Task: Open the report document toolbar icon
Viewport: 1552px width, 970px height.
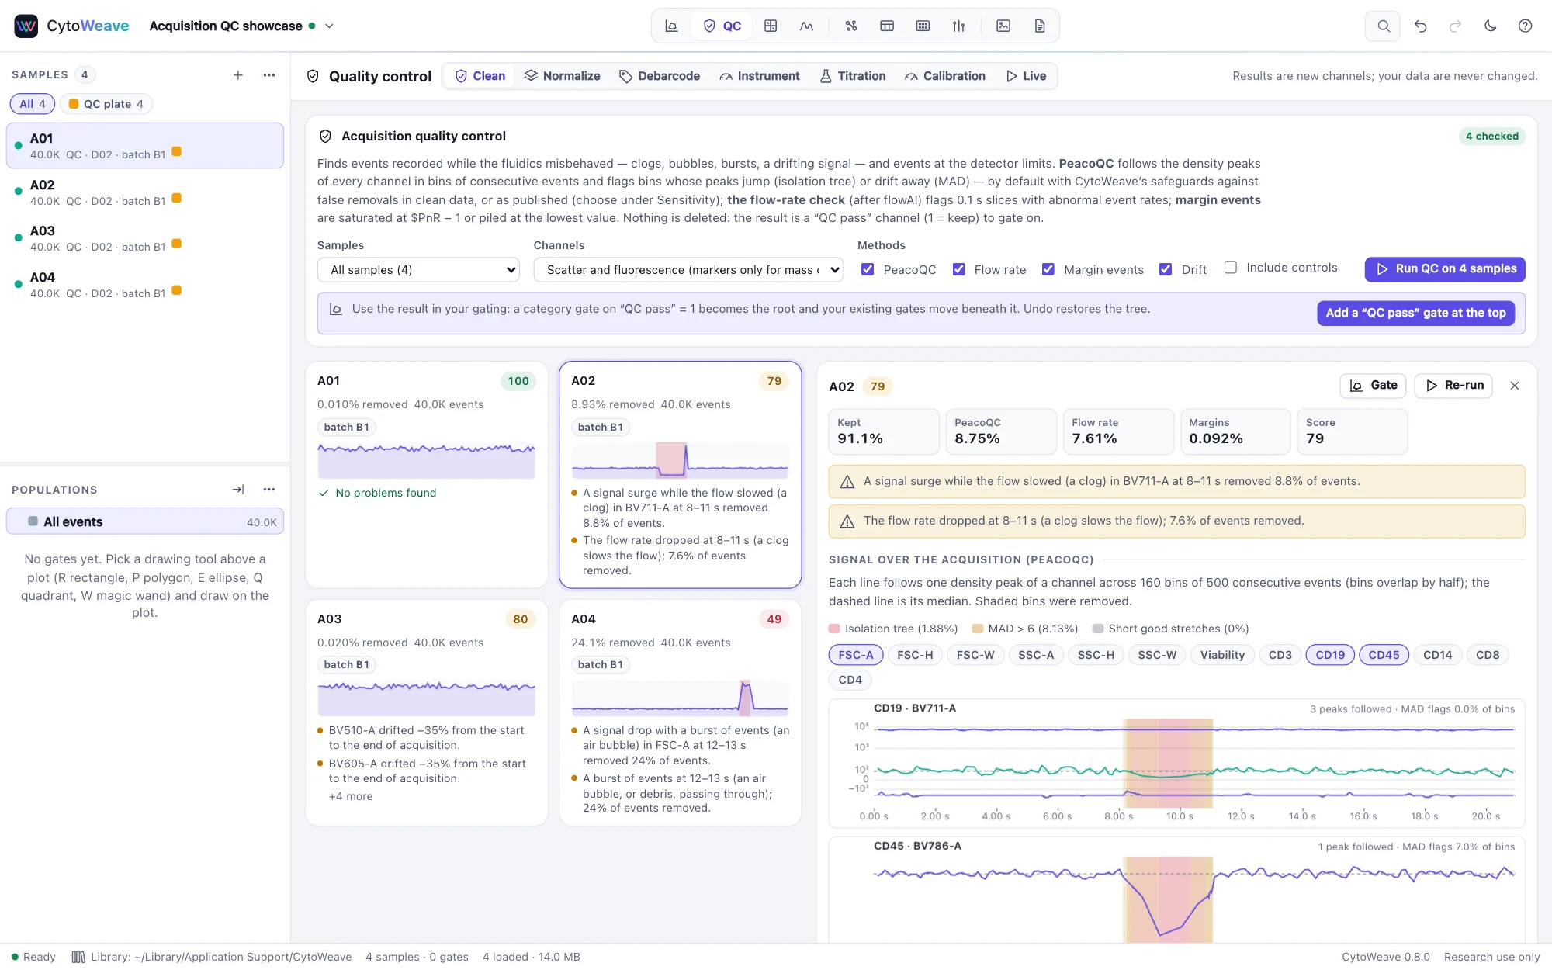Action: [1040, 26]
